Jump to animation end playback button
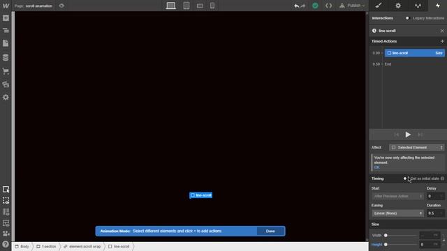Screen dimensions: 447x251 pyautogui.click(x=420, y=135)
